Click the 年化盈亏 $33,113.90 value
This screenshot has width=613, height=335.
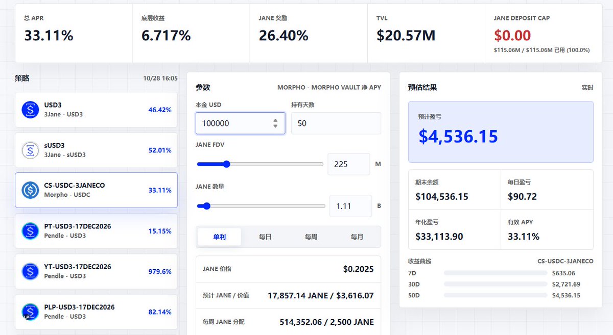(439, 237)
